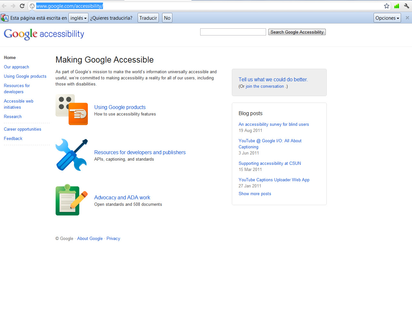Click the wrench and screwdriver developers icon
This screenshot has height=309, width=412.
click(72, 155)
